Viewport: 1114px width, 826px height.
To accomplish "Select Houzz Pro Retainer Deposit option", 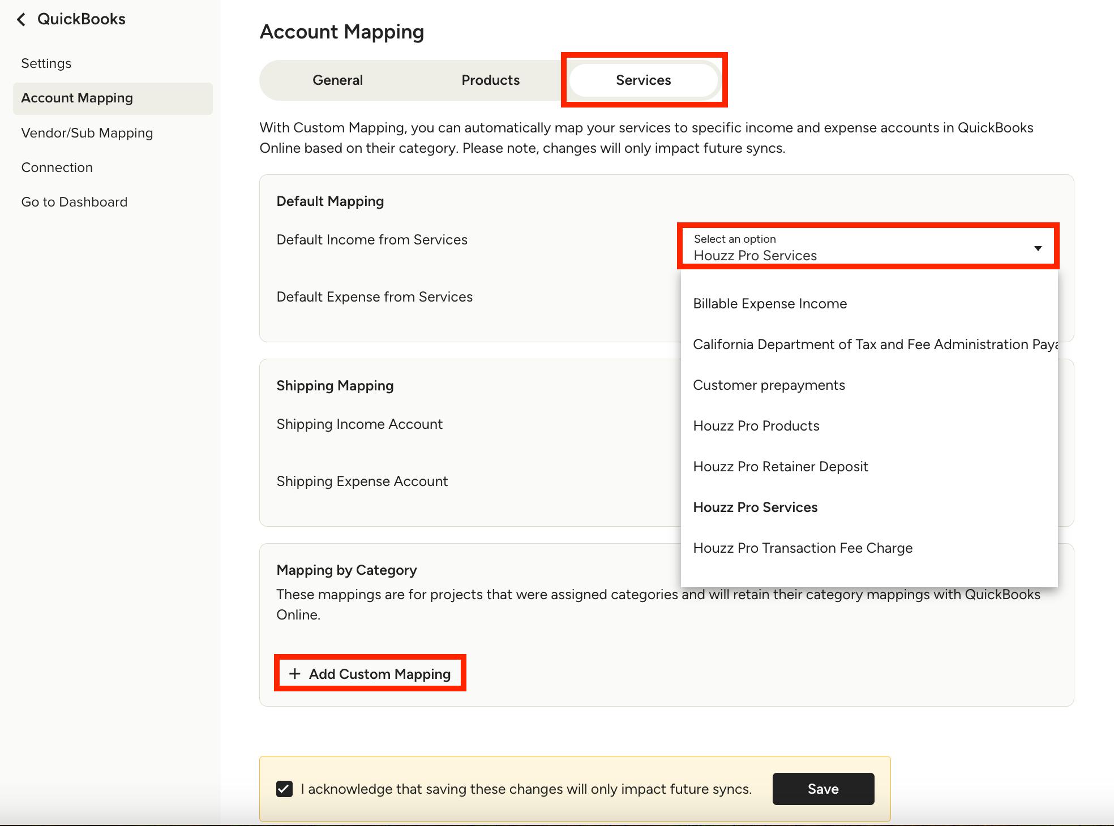I will 780,467.
